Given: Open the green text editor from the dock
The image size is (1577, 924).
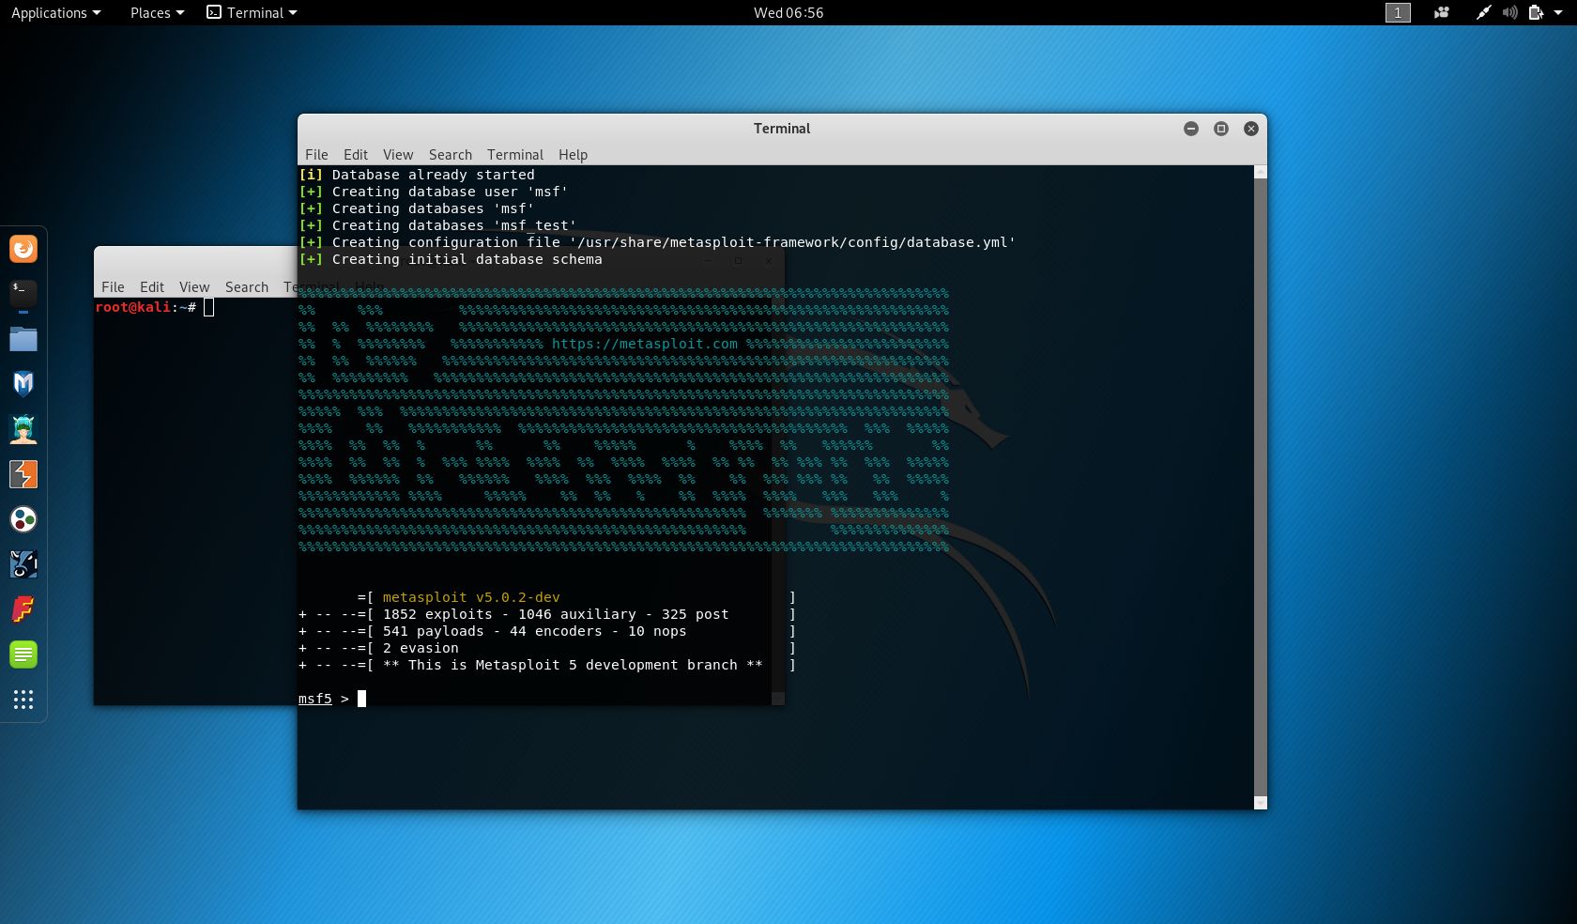Looking at the screenshot, I should click(x=23, y=654).
